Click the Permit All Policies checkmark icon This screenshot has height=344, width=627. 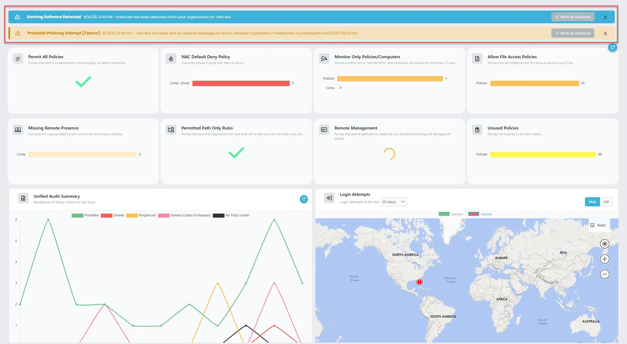coord(18,59)
